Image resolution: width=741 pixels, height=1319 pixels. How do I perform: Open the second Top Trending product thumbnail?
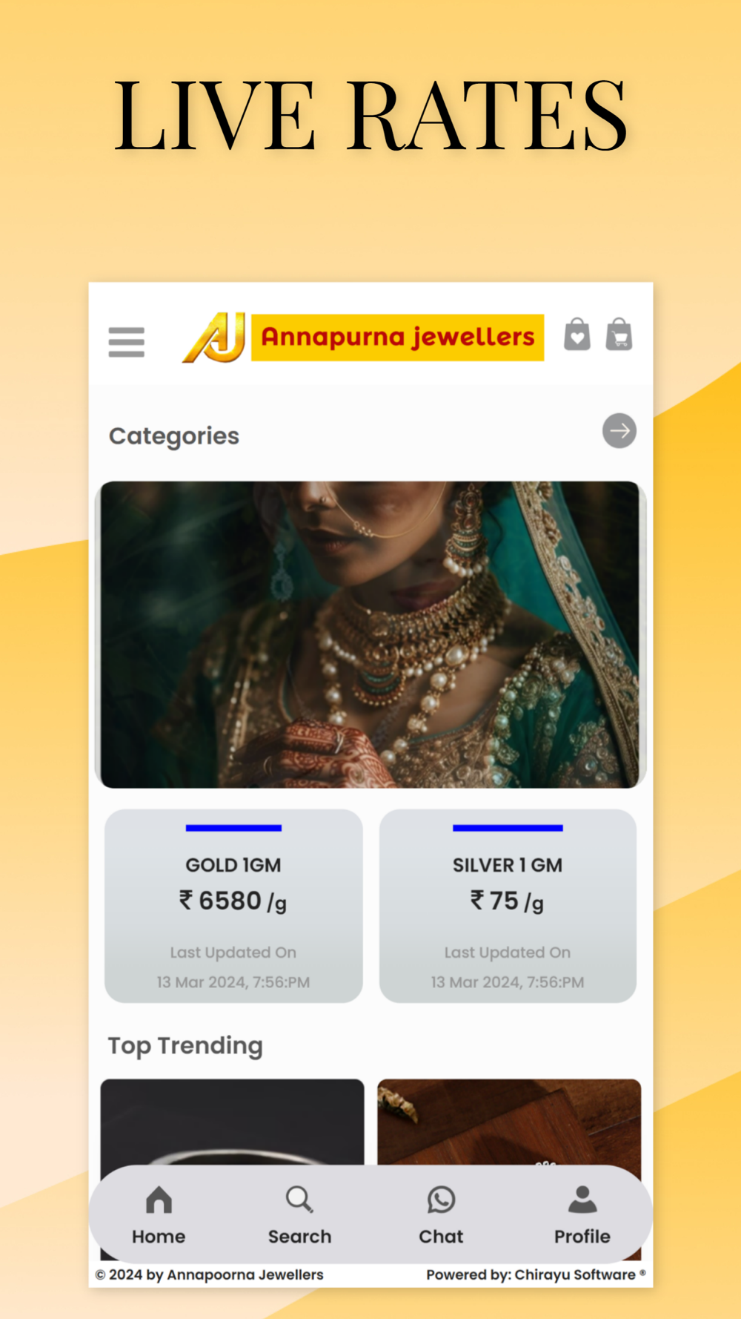click(x=509, y=1122)
